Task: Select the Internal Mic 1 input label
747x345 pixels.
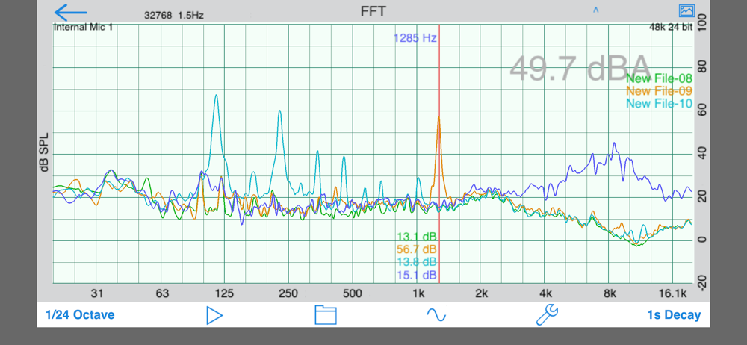Action: click(x=84, y=27)
